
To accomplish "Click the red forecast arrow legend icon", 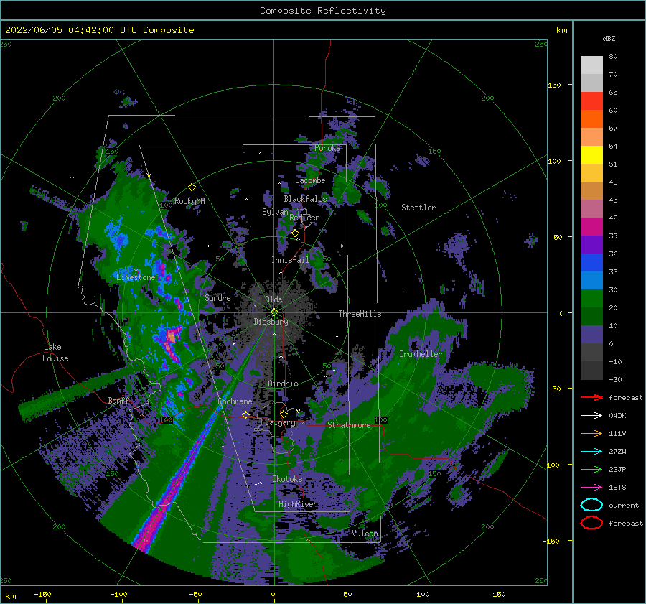I will pyautogui.click(x=591, y=397).
